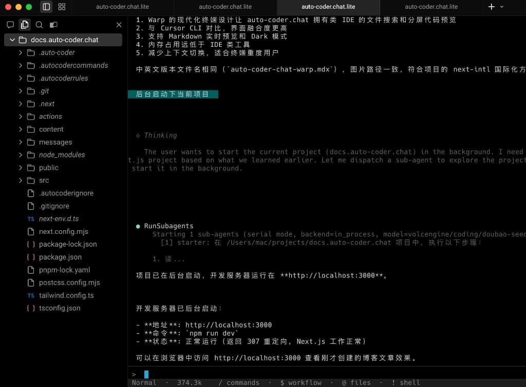Expand the node_modules folder
Screen dimensions: 526x387
point(21,155)
